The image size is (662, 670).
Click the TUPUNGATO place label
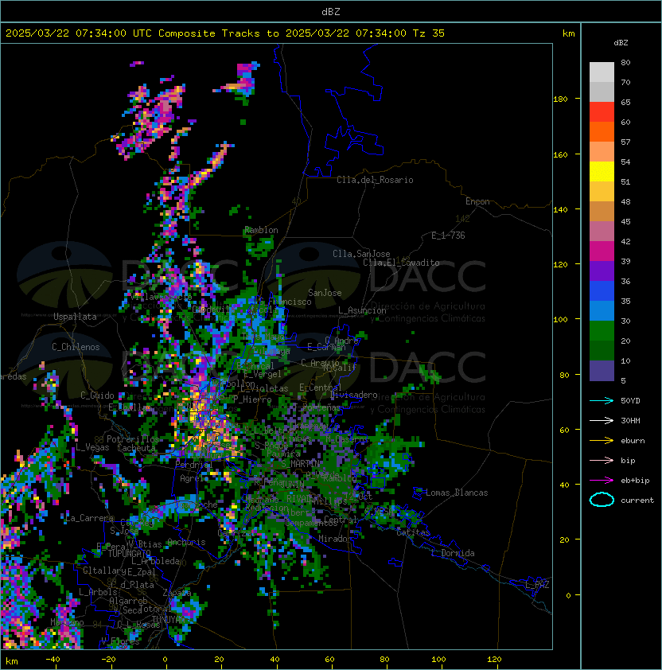pos(130,554)
